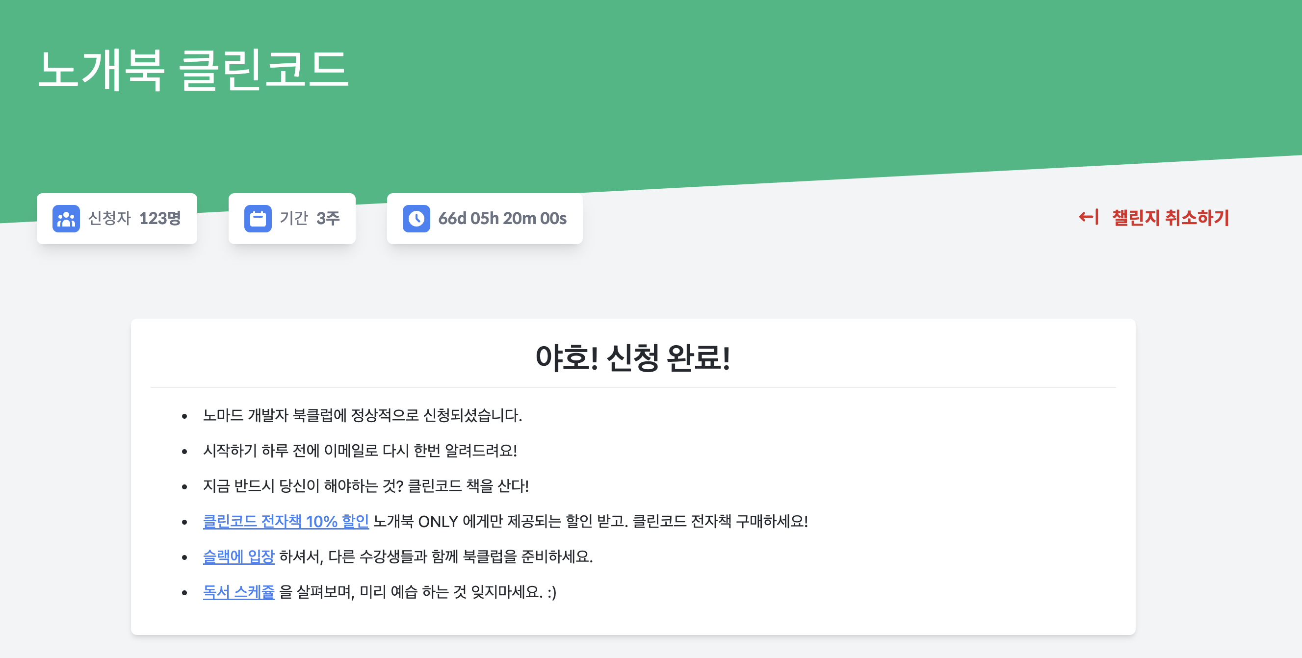1302x658 pixels.
Task: Click the 야호! 신청 완료! heading
Action: pyautogui.click(x=633, y=357)
